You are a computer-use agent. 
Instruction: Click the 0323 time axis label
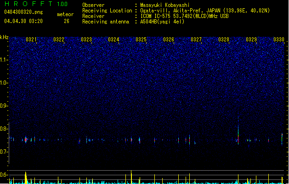click(86, 40)
